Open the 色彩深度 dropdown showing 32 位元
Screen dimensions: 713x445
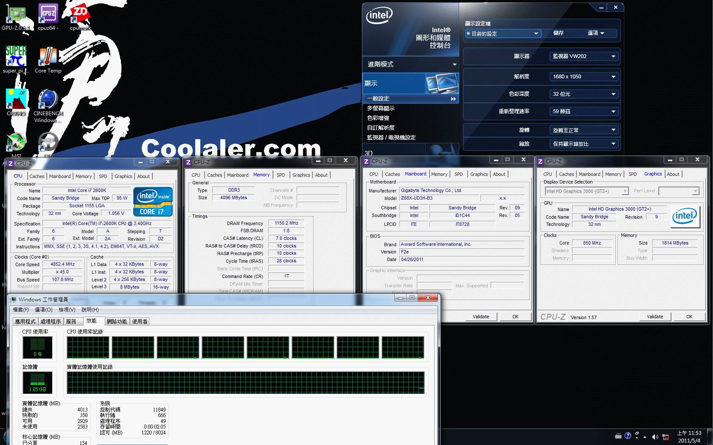click(x=584, y=94)
